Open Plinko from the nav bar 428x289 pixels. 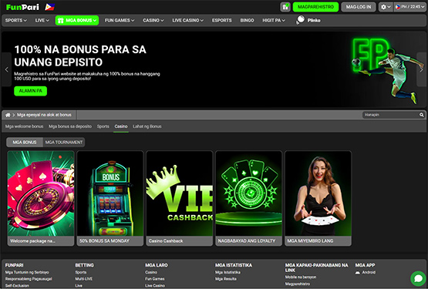[x=314, y=20]
